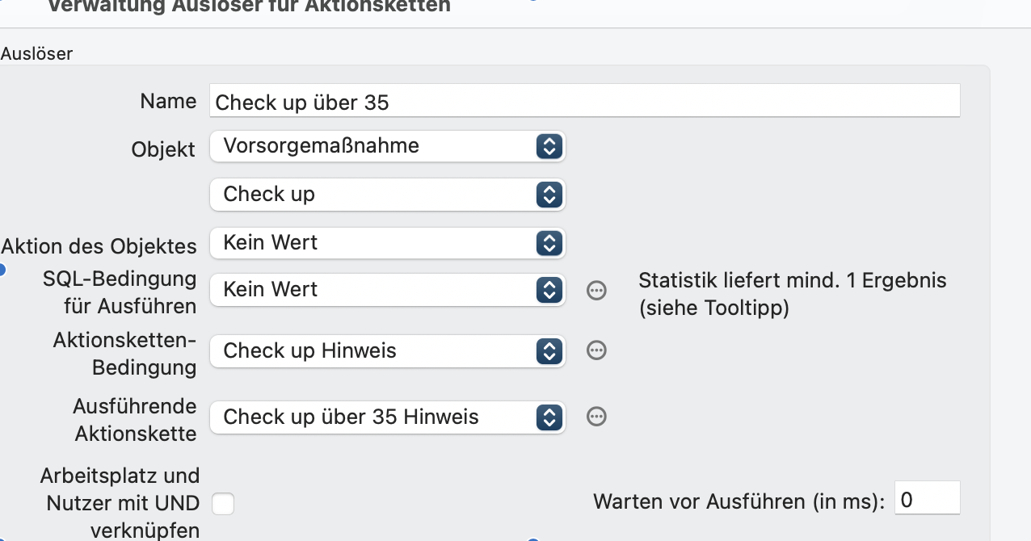The height and width of the screenshot is (541, 1031).
Task: Open the ellipsis options beside SQL-Bedingung dropdown
Action: click(596, 291)
